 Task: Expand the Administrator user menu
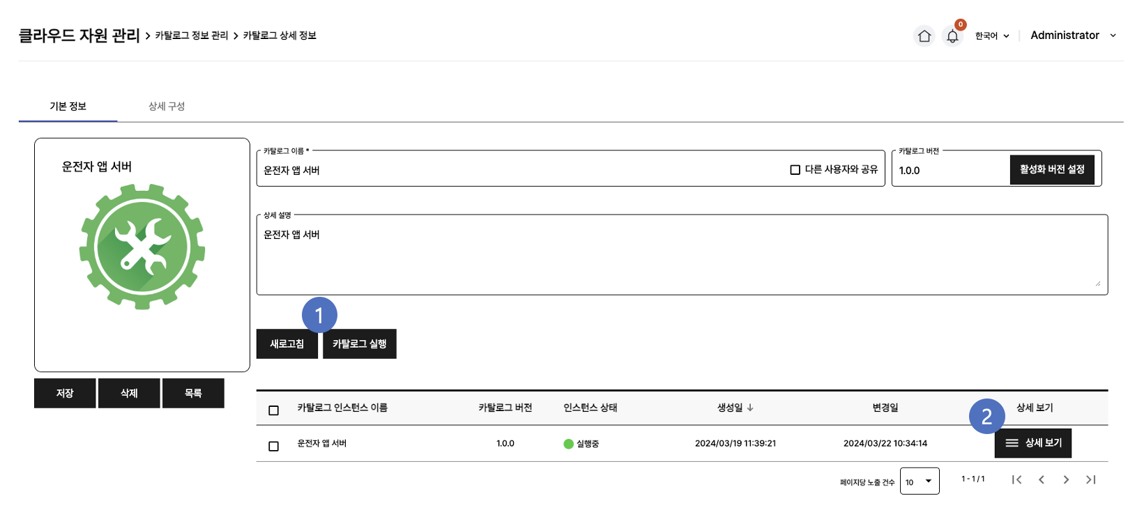click(1072, 36)
